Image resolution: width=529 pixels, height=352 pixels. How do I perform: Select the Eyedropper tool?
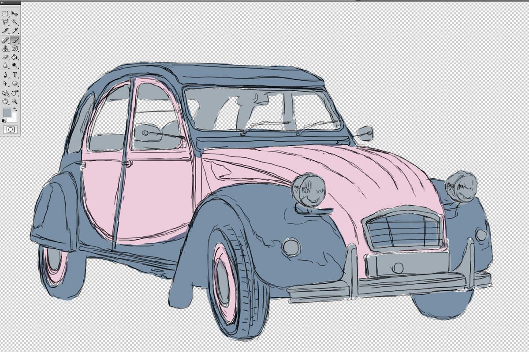tap(15, 30)
